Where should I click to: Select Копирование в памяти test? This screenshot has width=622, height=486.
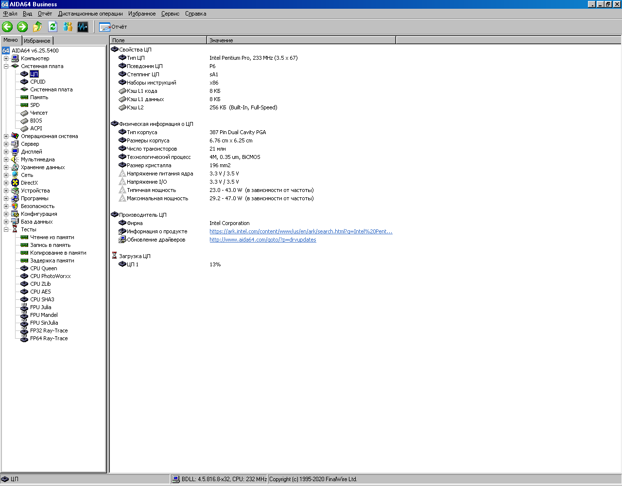point(58,253)
